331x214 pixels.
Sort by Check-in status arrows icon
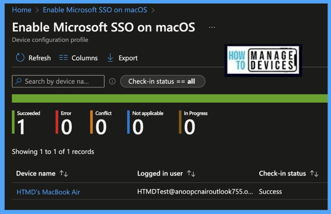point(314,173)
